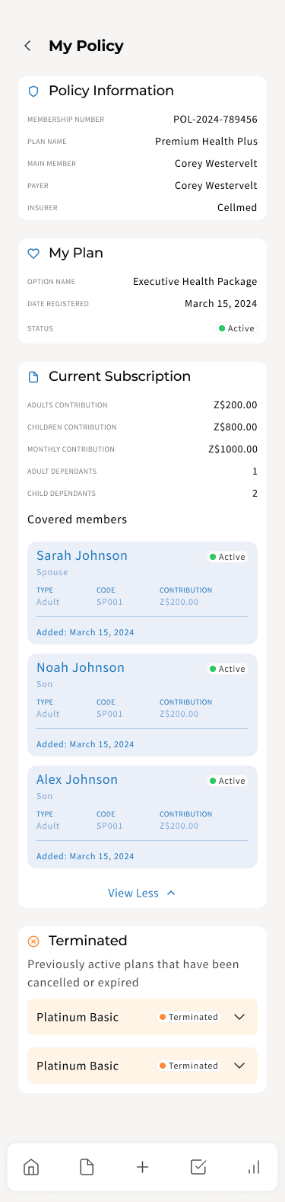Click the previously active plans description text
This screenshot has height=1202, width=285.
134,973
